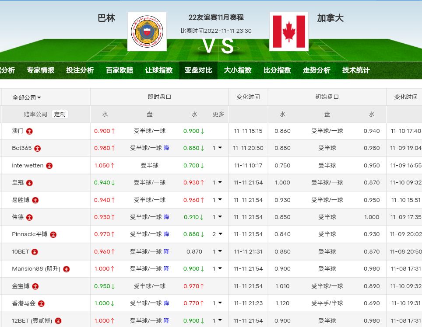
Task: Click the 主 badge next to 香港马会
Action: coord(41,303)
